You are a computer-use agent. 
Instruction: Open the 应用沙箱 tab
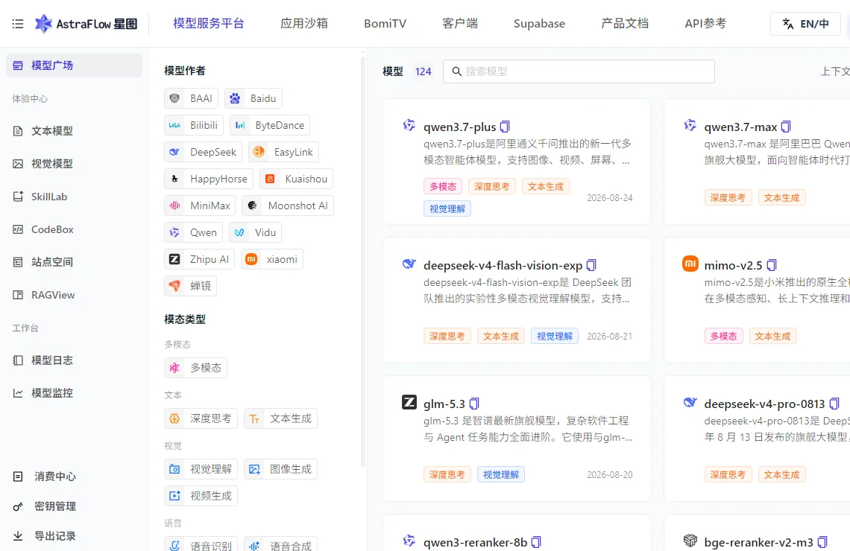tap(304, 23)
